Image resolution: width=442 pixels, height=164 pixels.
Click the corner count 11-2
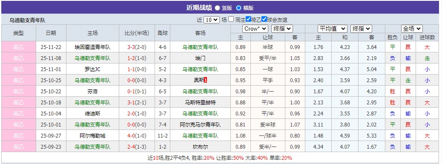click(163, 136)
